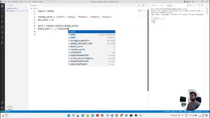The width and height of the screenshot is (210, 118).
Task: Change CRLF end of line sequence
Action: coord(185,111)
